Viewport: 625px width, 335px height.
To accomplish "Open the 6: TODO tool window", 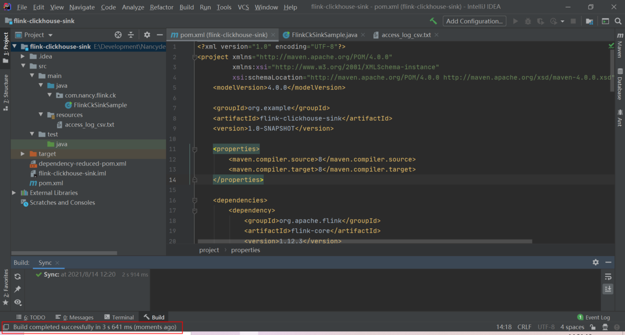I will click(31, 317).
